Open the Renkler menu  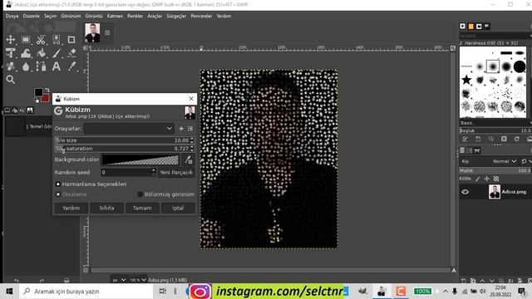pos(135,16)
